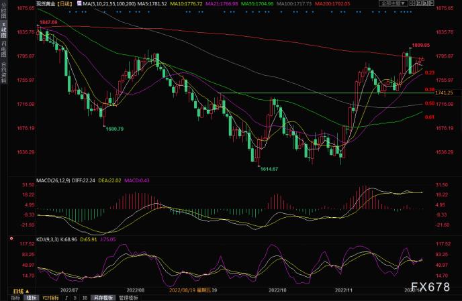Click the B template button
The width and height of the screenshot is (462, 301).
[x=75, y=298]
